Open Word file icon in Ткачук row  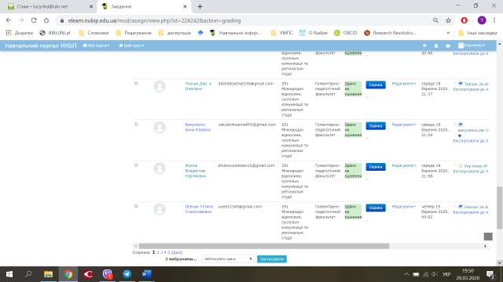461,84
